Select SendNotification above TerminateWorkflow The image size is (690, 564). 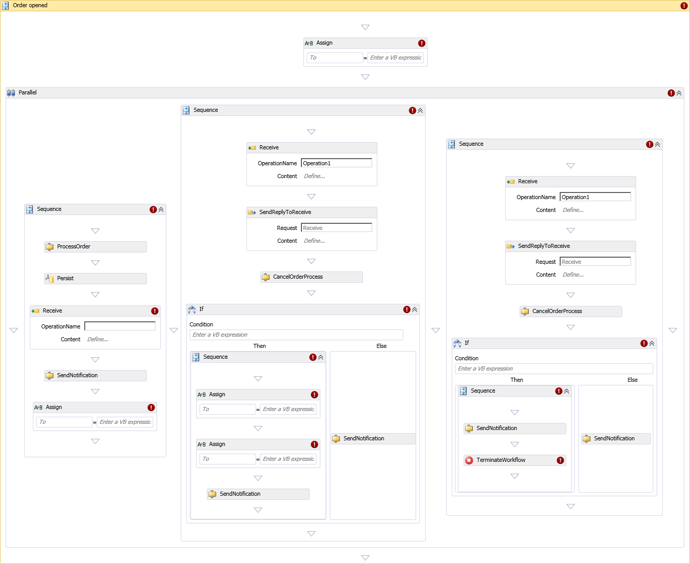click(x=515, y=429)
